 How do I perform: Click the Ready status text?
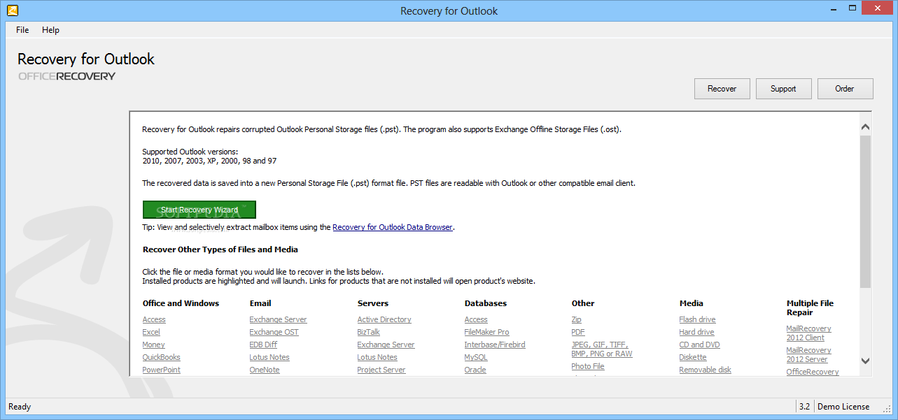point(20,407)
